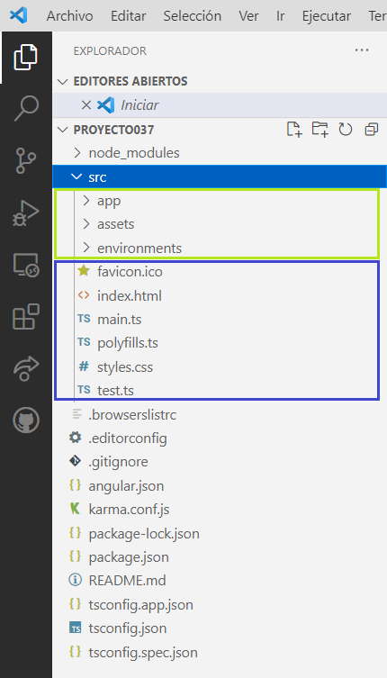The image size is (387, 678).
Task: Open the Ejecutar menu
Action: 327,16
